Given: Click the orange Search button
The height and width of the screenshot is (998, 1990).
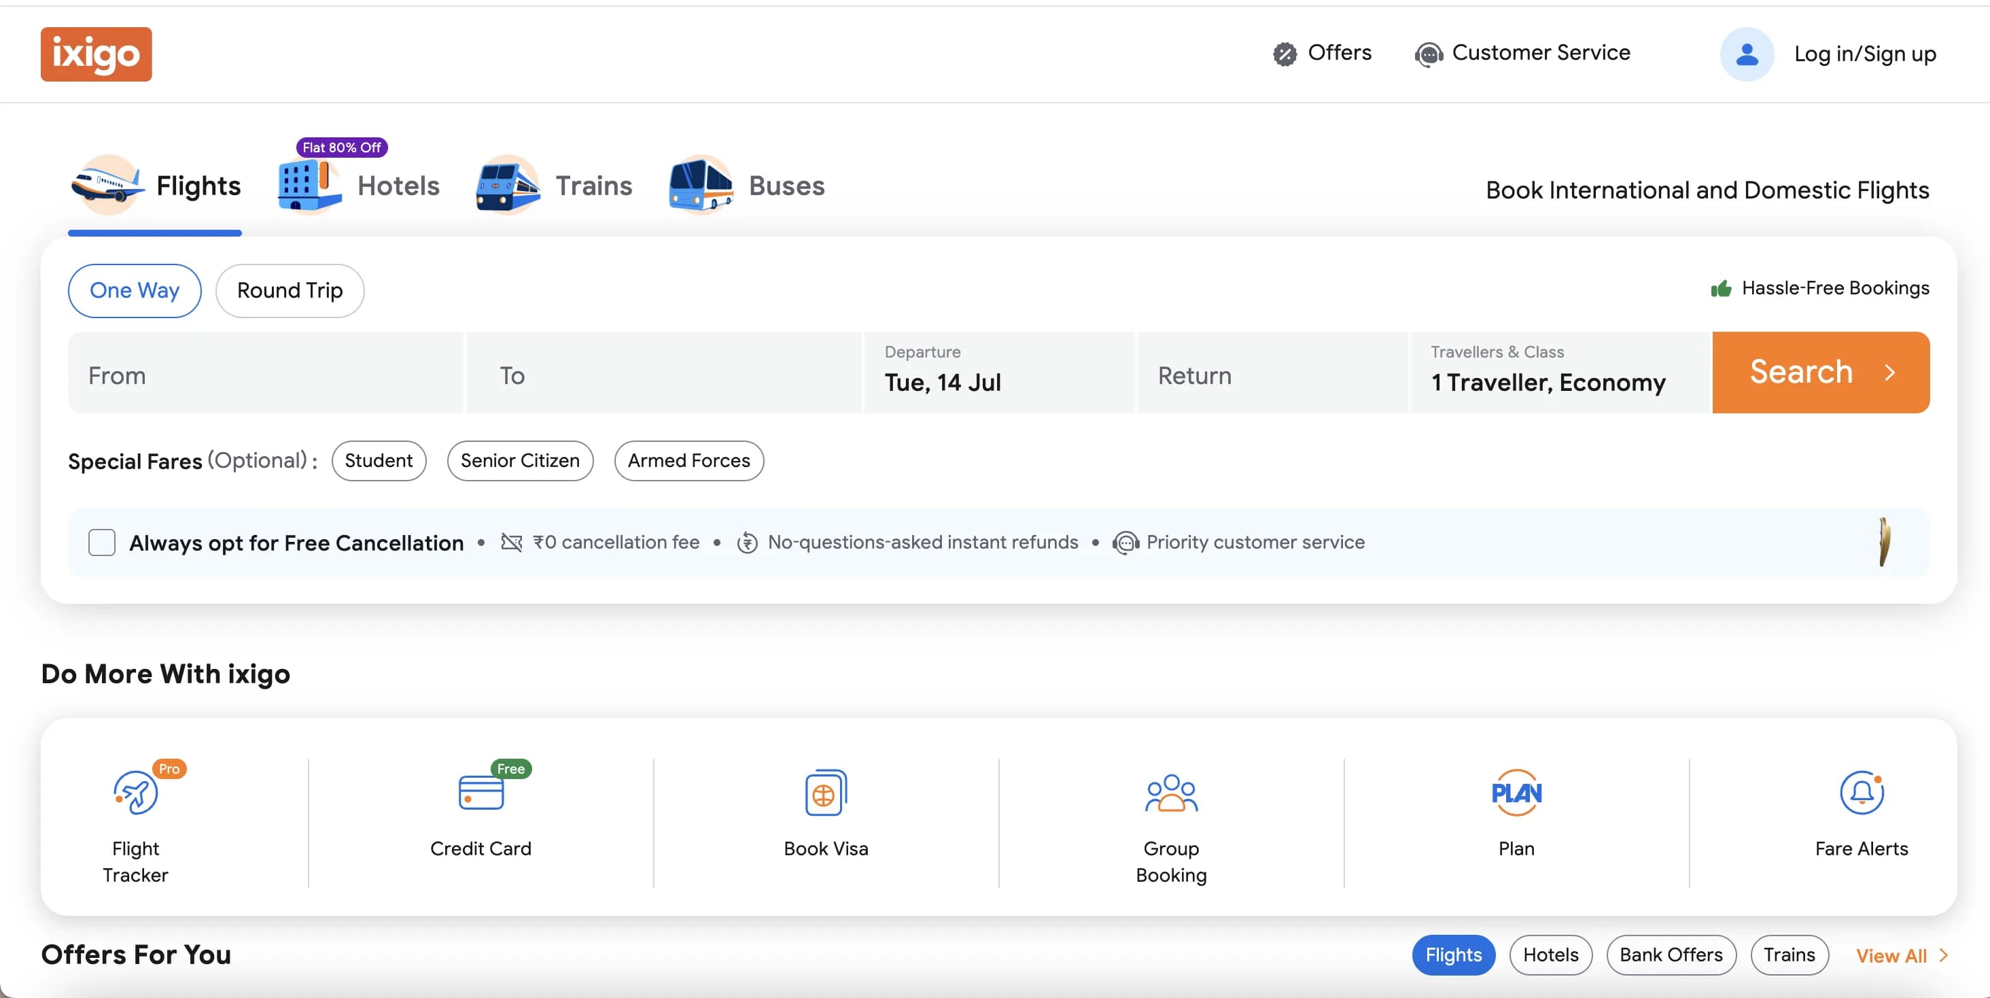Looking at the screenshot, I should coord(1821,373).
